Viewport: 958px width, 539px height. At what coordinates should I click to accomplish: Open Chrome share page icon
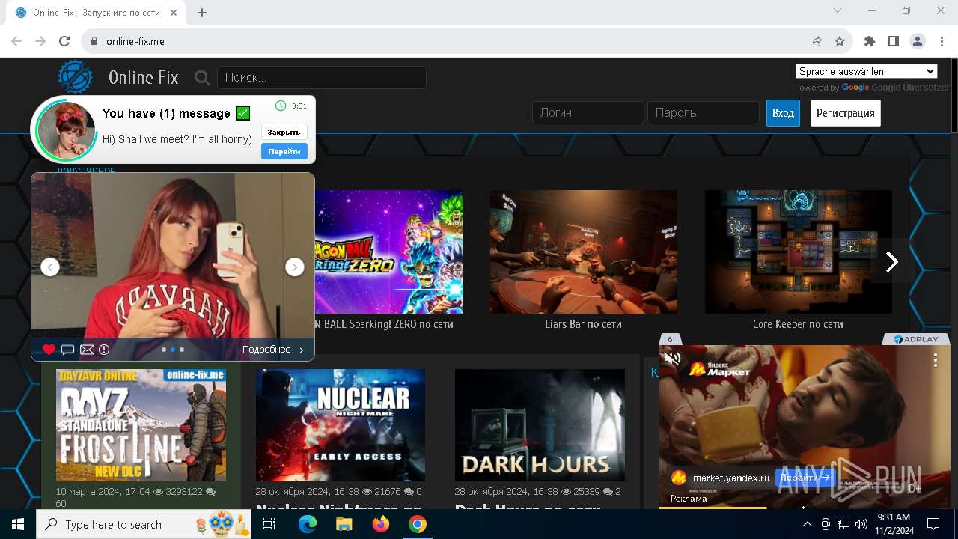click(x=816, y=41)
